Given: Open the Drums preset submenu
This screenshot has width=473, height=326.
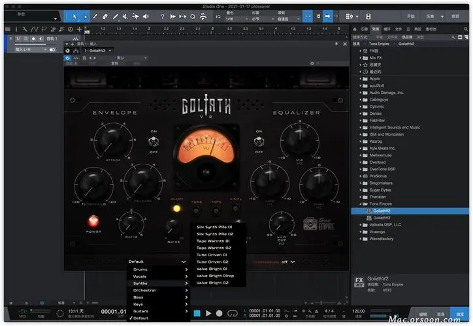Looking at the screenshot, I should (x=159, y=269).
